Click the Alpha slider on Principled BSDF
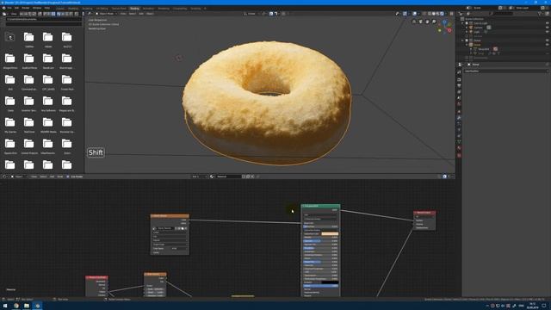This screenshot has width=551, height=310. coord(320,286)
